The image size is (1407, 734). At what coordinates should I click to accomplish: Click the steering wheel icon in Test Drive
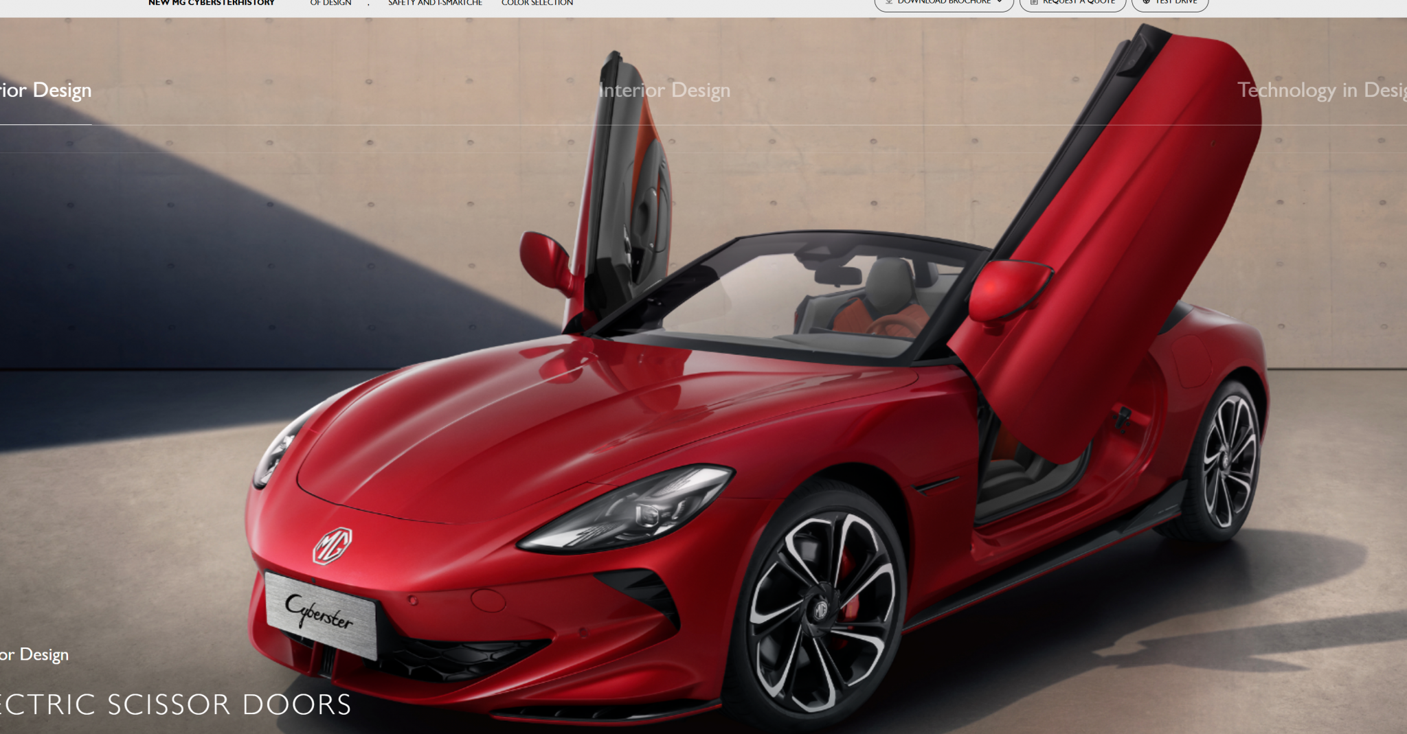1146,2
